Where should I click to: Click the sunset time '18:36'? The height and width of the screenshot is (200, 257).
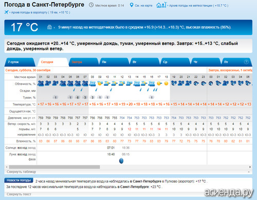[126, 148]
